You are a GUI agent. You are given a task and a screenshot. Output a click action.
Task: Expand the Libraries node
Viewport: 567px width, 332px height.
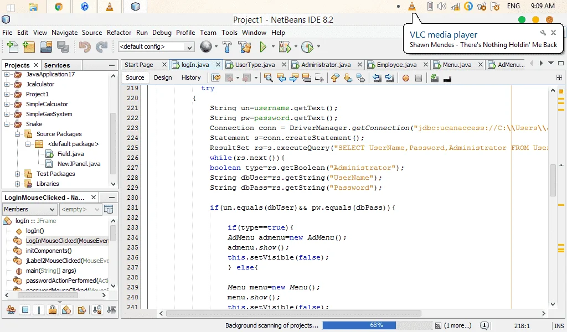[17, 184]
